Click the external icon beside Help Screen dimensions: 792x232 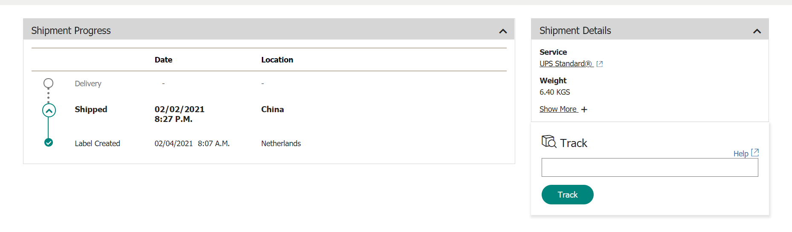(755, 152)
